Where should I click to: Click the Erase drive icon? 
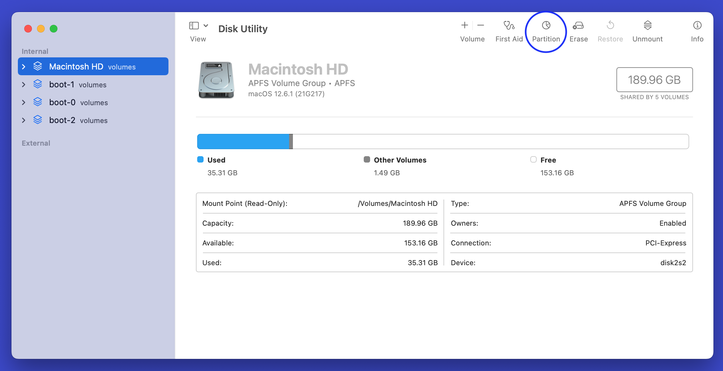(578, 25)
